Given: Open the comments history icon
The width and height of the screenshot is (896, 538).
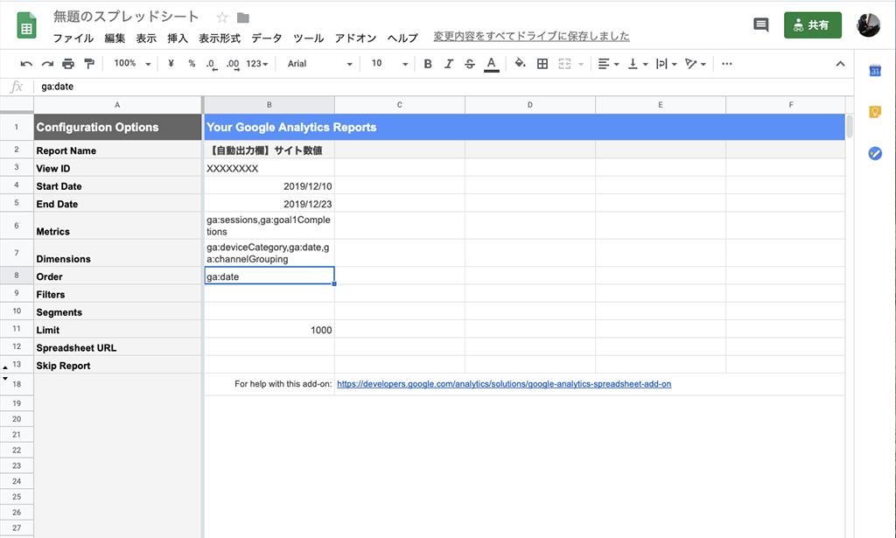Looking at the screenshot, I should click(760, 24).
